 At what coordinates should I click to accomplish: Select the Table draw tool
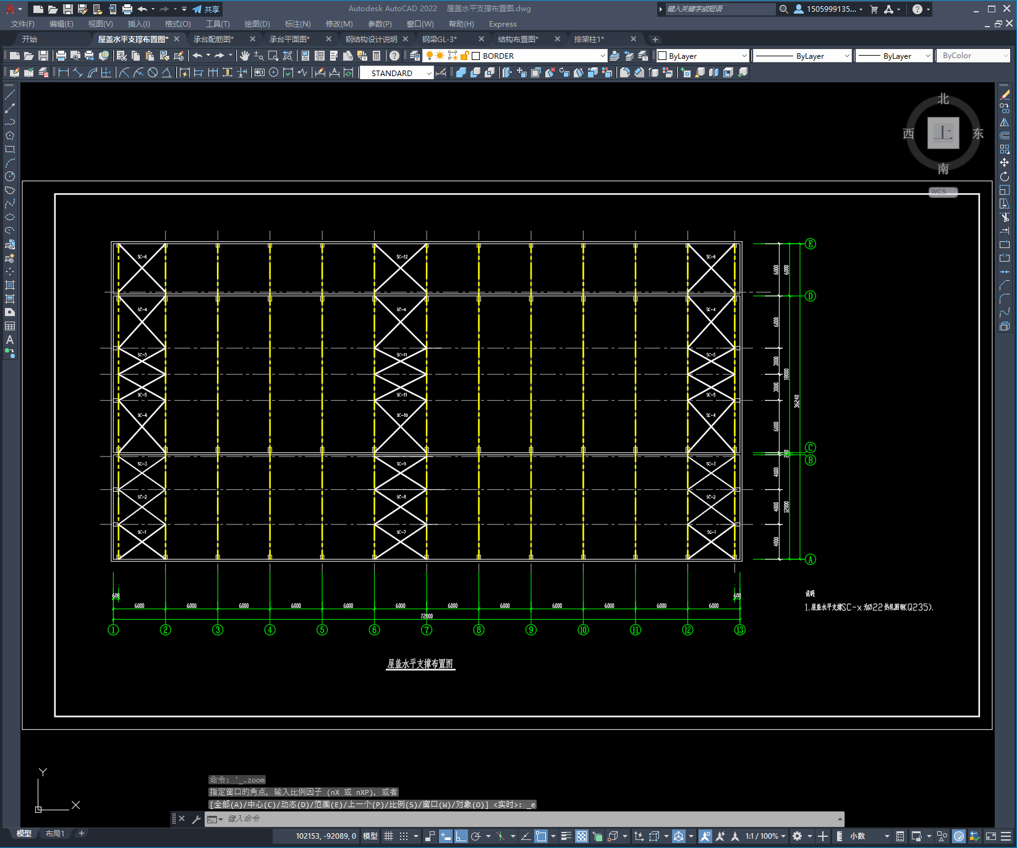10,326
